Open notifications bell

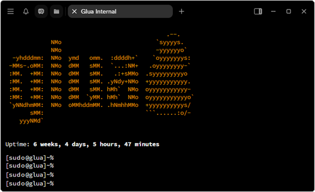pos(26,11)
